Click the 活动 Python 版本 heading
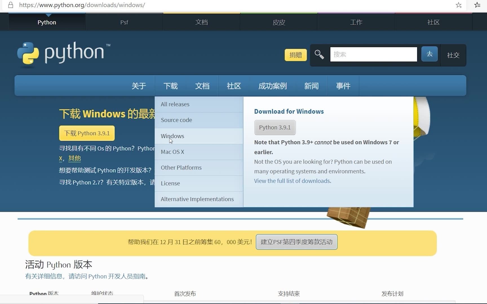This screenshot has width=487, height=304. tap(59, 264)
